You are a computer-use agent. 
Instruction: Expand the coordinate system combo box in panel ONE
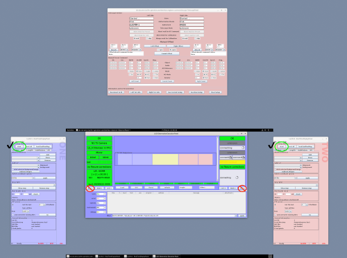23,178
